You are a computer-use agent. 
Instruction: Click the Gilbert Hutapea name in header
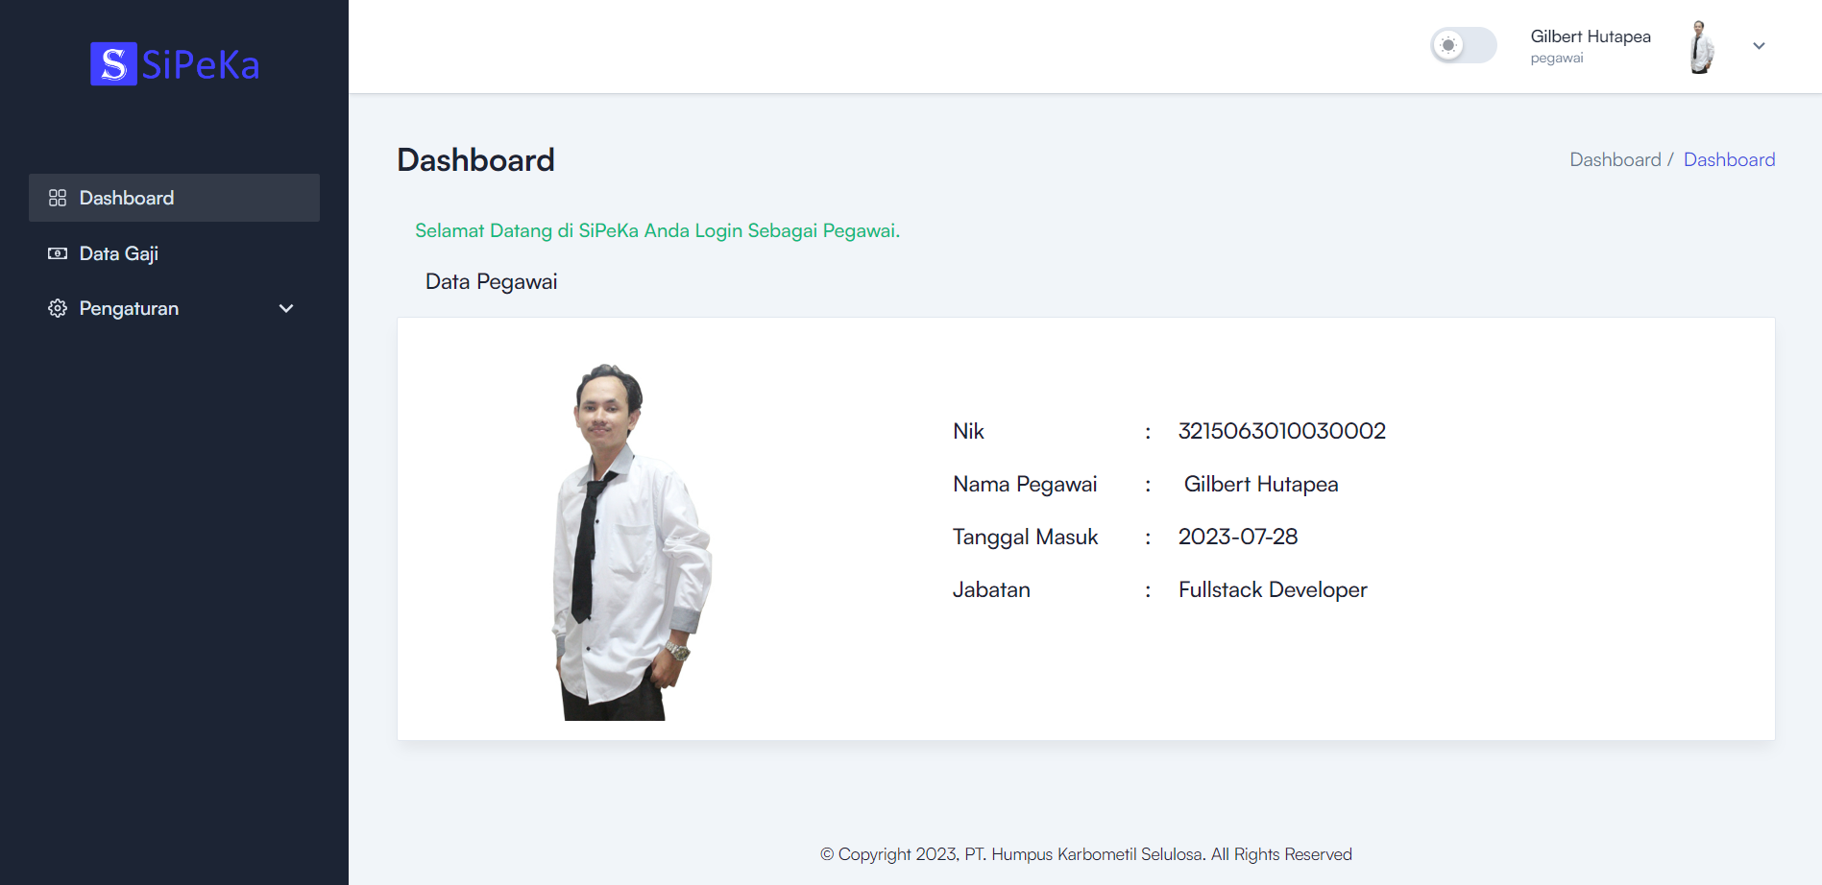pos(1591,36)
